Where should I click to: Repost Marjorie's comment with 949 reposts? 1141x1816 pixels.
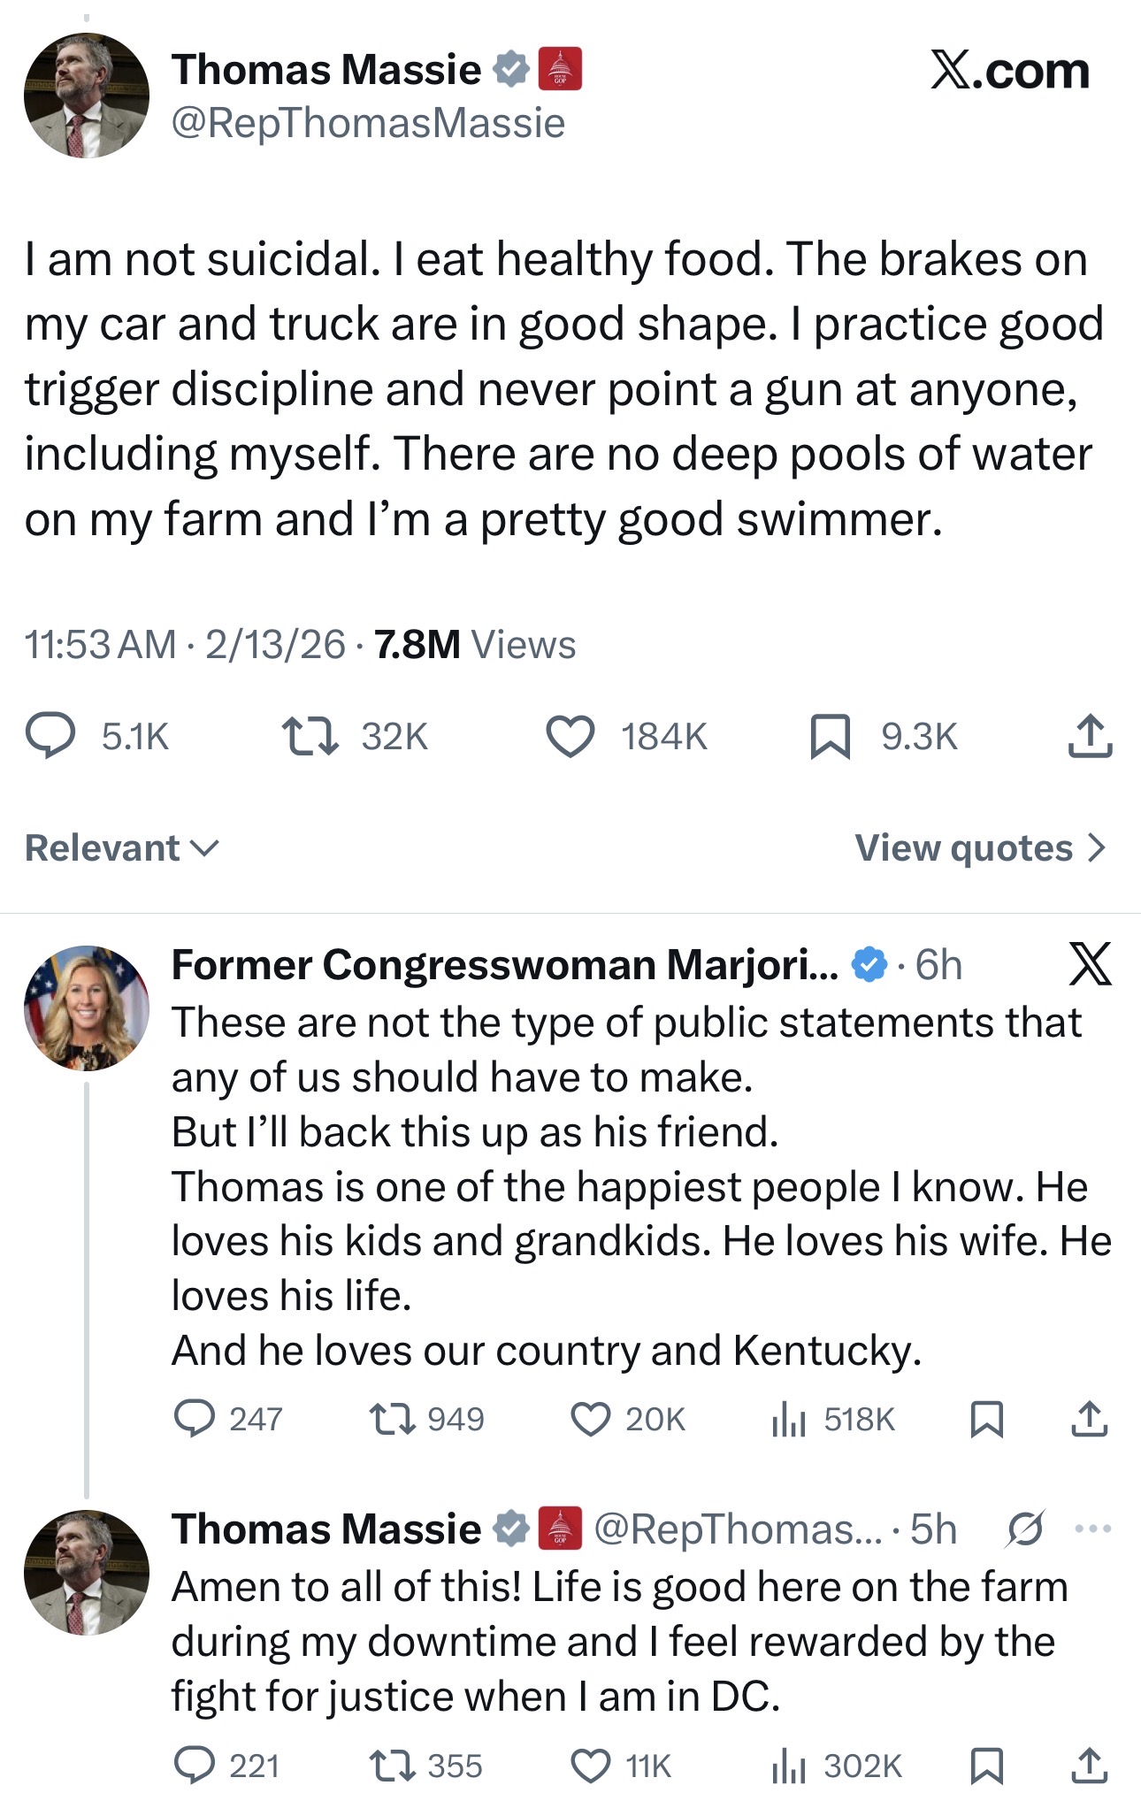(389, 1419)
